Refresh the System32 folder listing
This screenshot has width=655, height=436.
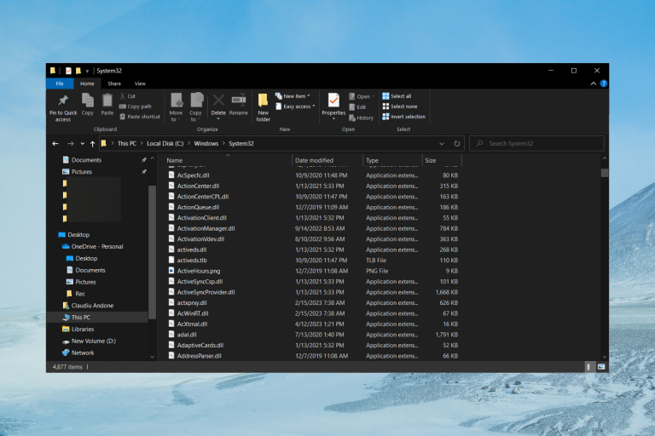[x=457, y=144]
